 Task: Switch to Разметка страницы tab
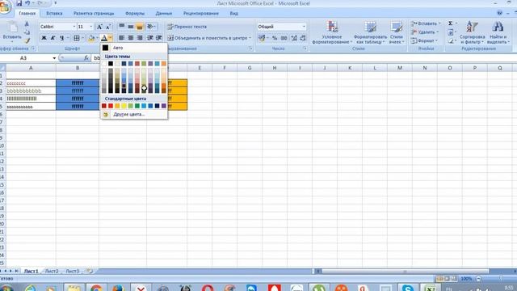point(94,14)
